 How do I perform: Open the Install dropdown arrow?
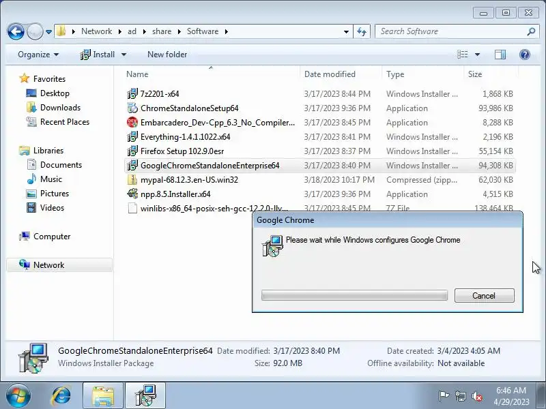124,55
